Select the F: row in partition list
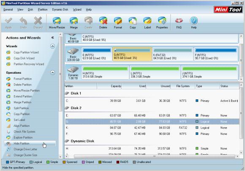The height and width of the screenshot is (171, 245). pyautogui.click(x=152, y=134)
